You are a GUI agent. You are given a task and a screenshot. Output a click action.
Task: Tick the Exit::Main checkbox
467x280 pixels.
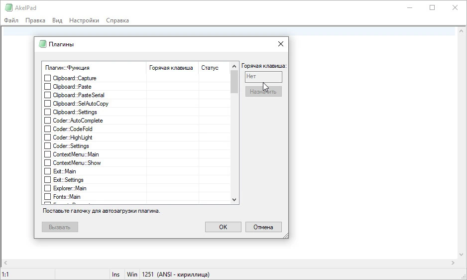coord(47,171)
